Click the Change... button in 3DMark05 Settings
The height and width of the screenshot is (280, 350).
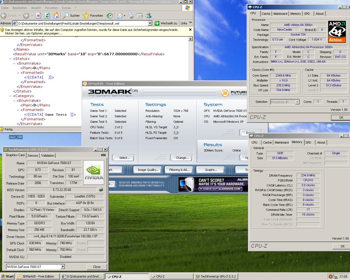pyautogui.click(x=182, y=158)
